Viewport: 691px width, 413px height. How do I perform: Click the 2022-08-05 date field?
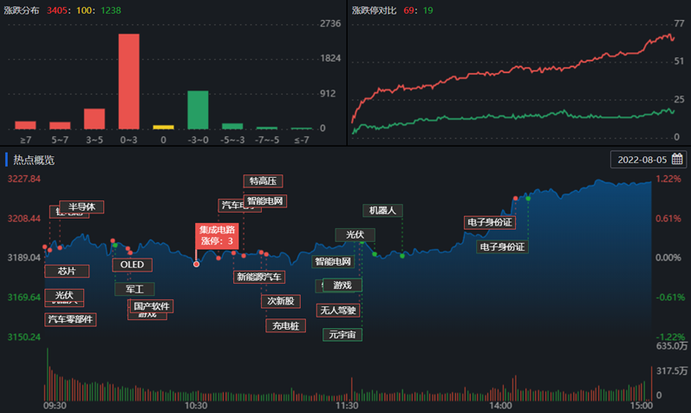pyautogui.click(x=642, y=160)
